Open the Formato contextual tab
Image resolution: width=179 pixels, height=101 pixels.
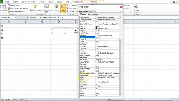click(94, 2)
